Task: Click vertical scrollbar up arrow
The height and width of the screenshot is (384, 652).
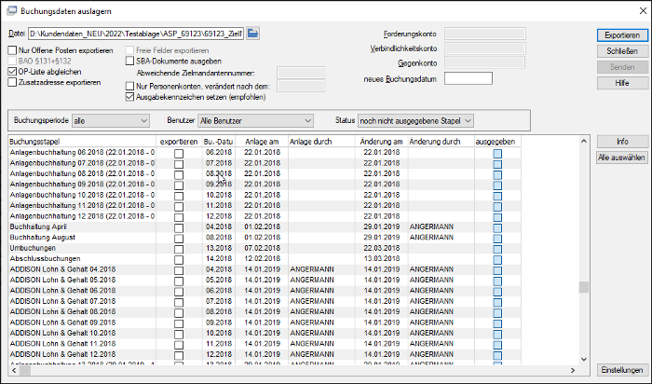Action: tap(583, 141)
